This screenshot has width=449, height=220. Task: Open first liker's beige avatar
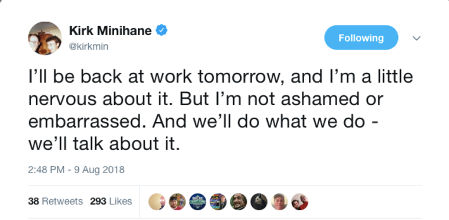pyautogui.click(x=156, y=202)
